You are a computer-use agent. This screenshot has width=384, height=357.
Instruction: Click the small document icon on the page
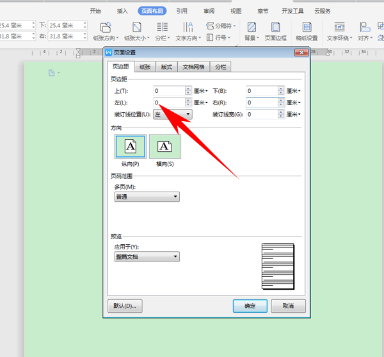pos(51,73)
